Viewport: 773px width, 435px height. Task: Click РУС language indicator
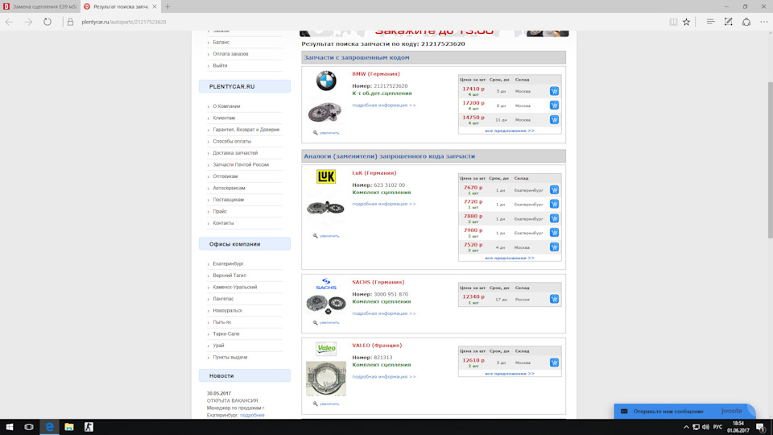pyautogui.click(x=717, y=427)
